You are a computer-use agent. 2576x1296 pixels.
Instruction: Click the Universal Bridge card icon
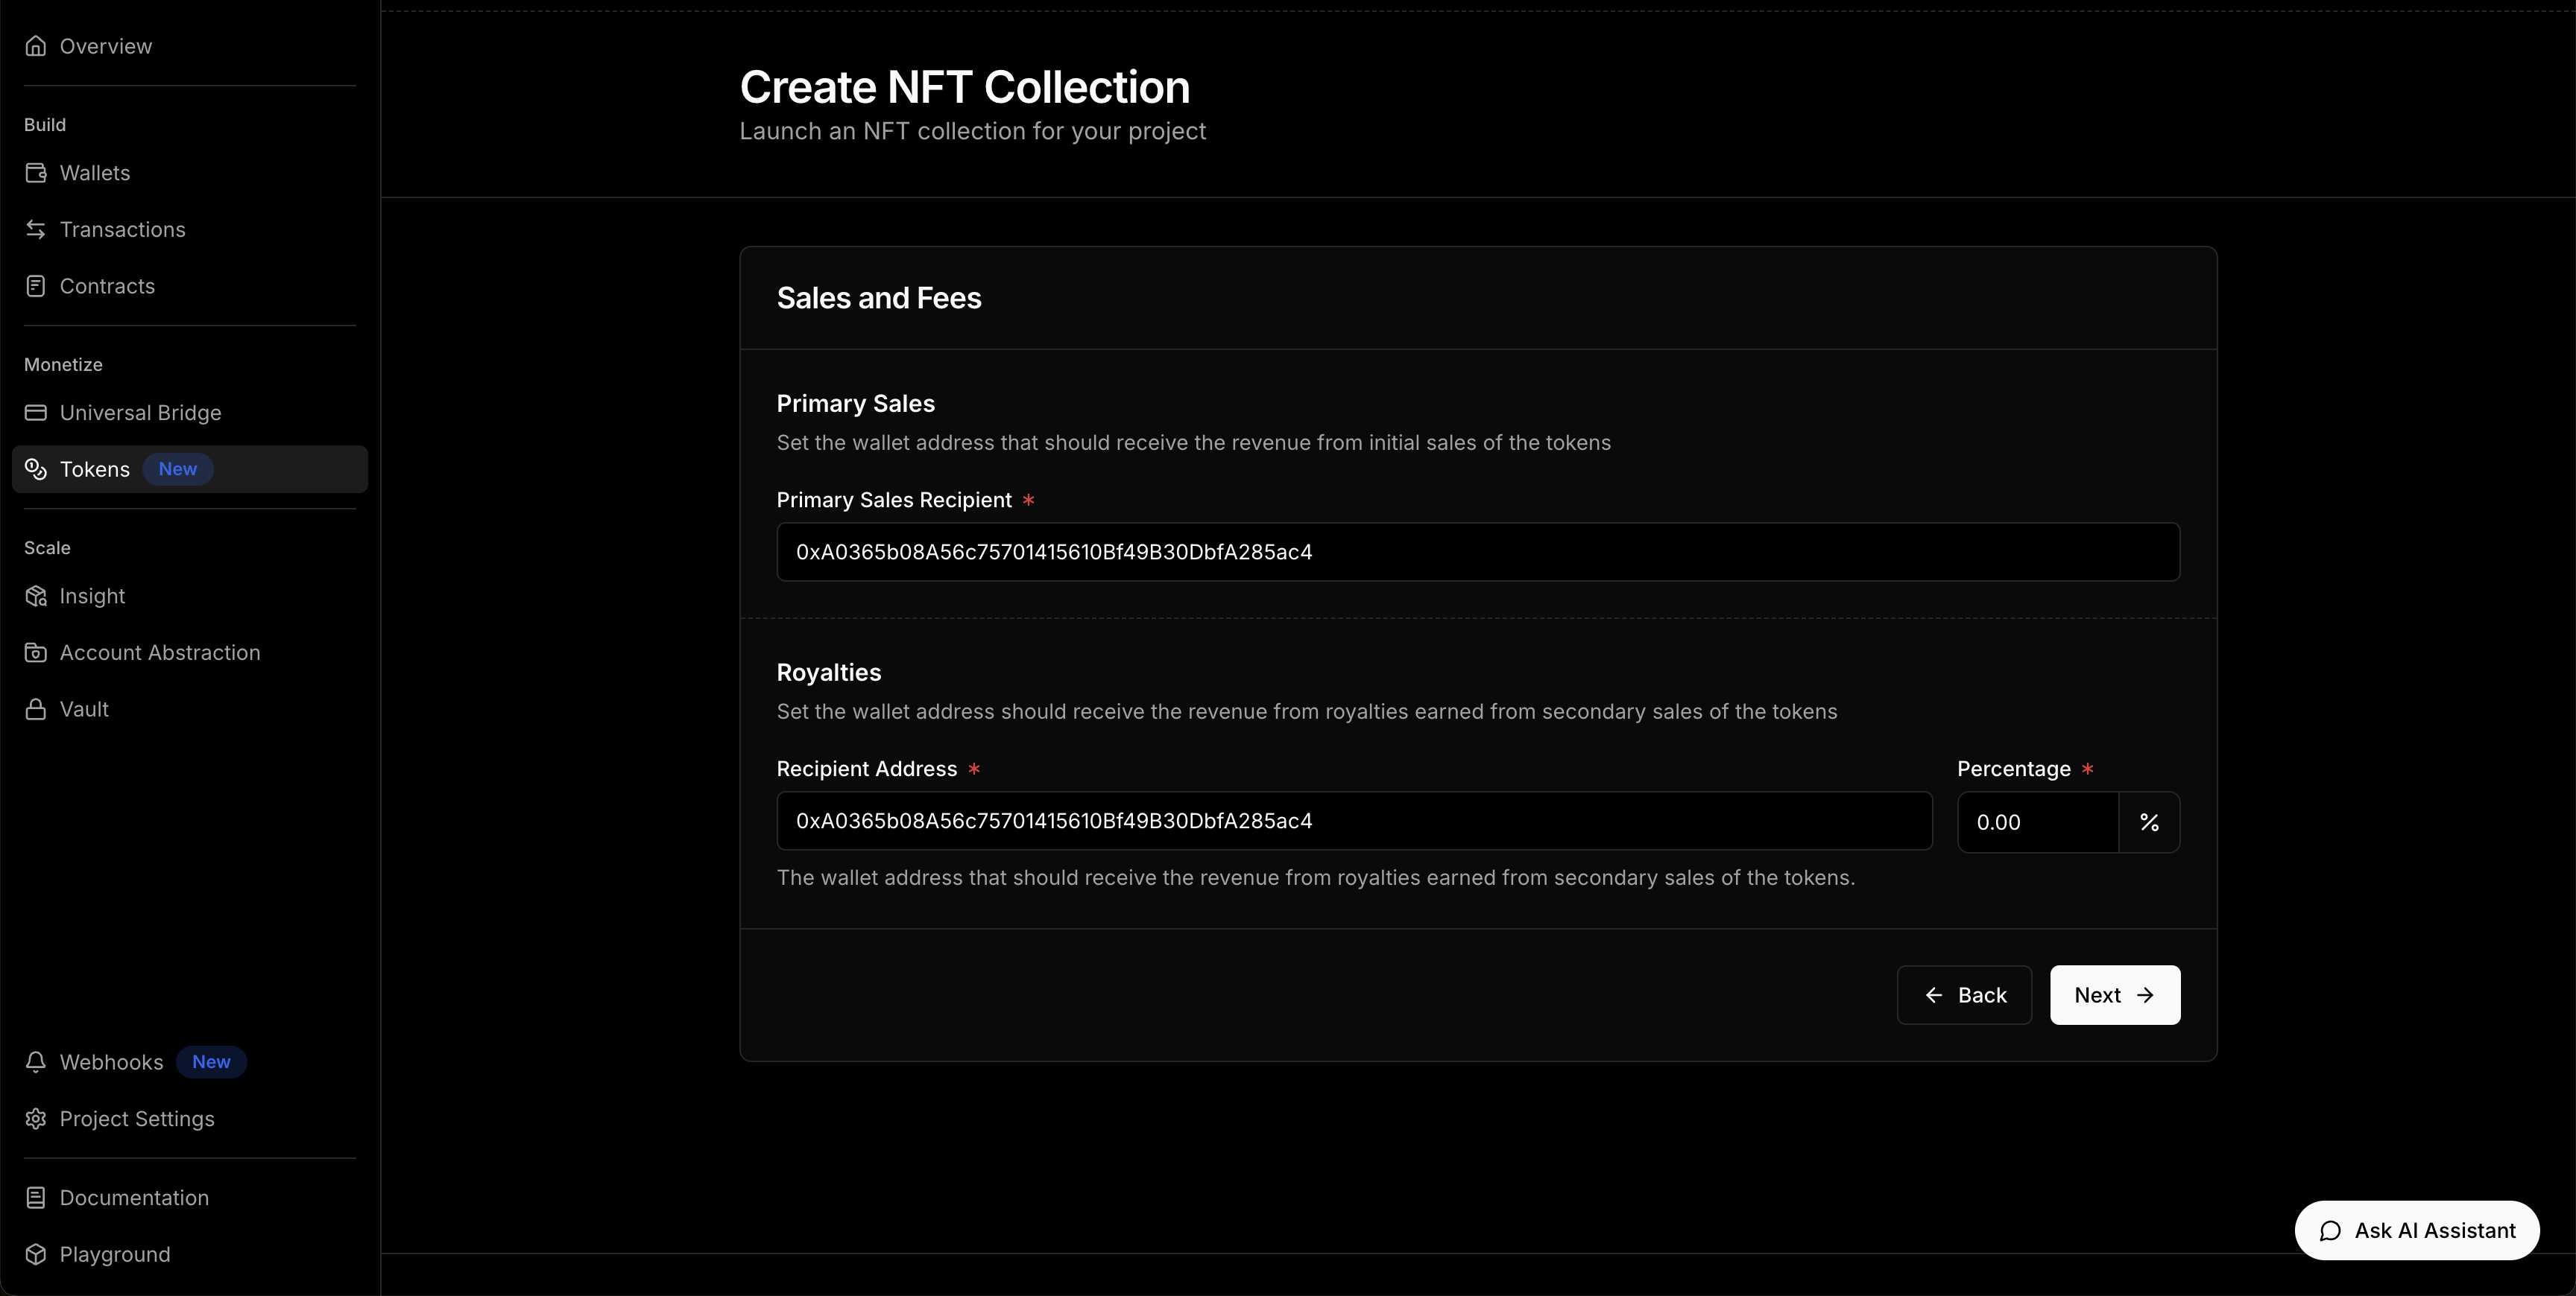(36, 413)
